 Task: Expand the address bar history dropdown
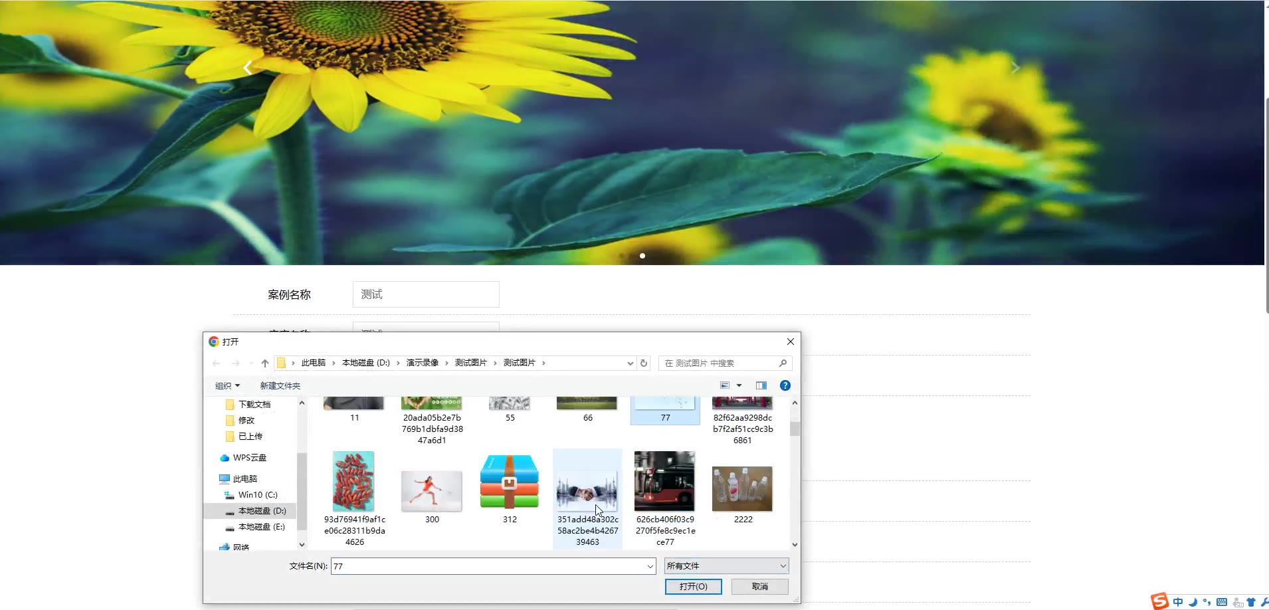point(630,363)
